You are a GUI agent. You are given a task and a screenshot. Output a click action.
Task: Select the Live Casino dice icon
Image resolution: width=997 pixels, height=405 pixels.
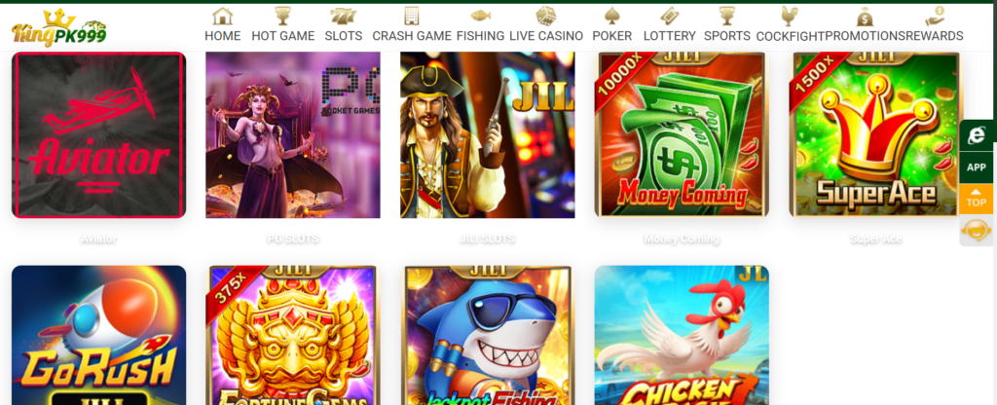pyautogui.click(x=546, y=16)
